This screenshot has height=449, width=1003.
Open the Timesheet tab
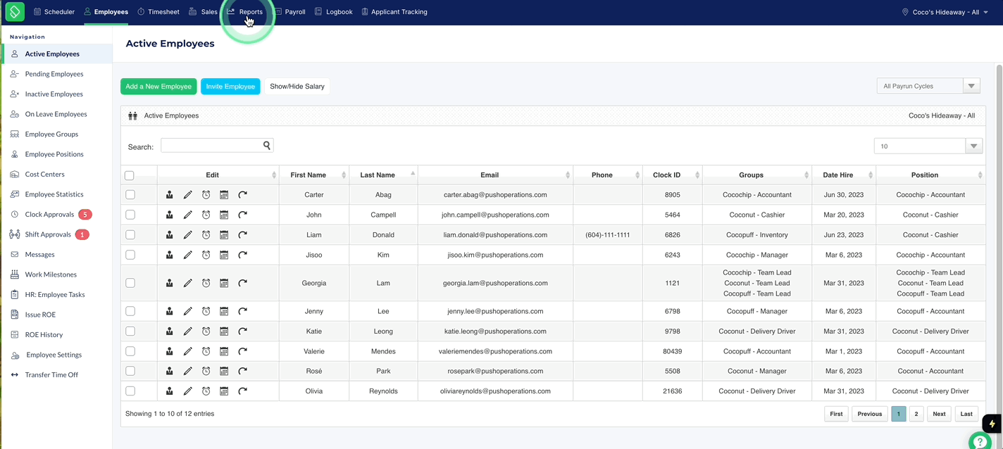click(x=158, y=12)
